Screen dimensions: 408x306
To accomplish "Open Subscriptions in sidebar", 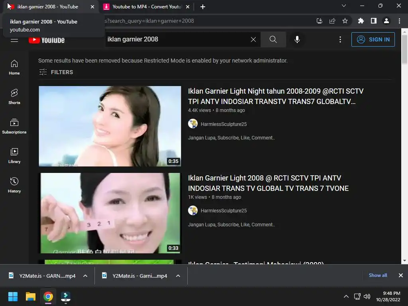I will [14, 126].
